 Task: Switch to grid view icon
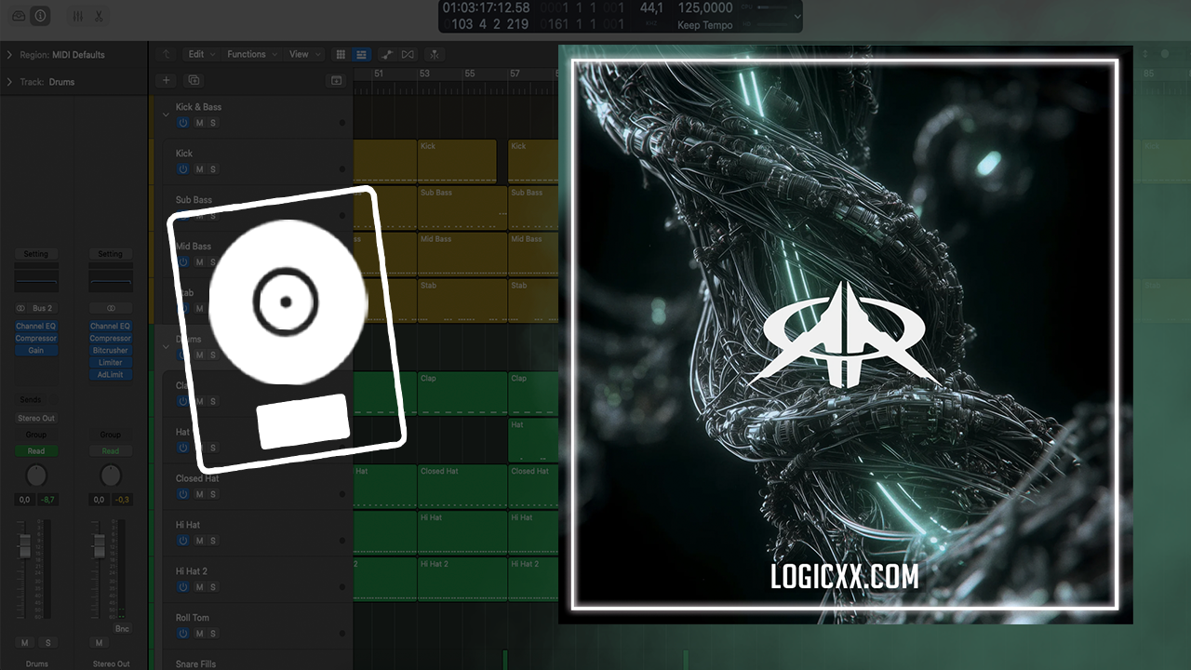pyautogui.click(x=341, y=55)
